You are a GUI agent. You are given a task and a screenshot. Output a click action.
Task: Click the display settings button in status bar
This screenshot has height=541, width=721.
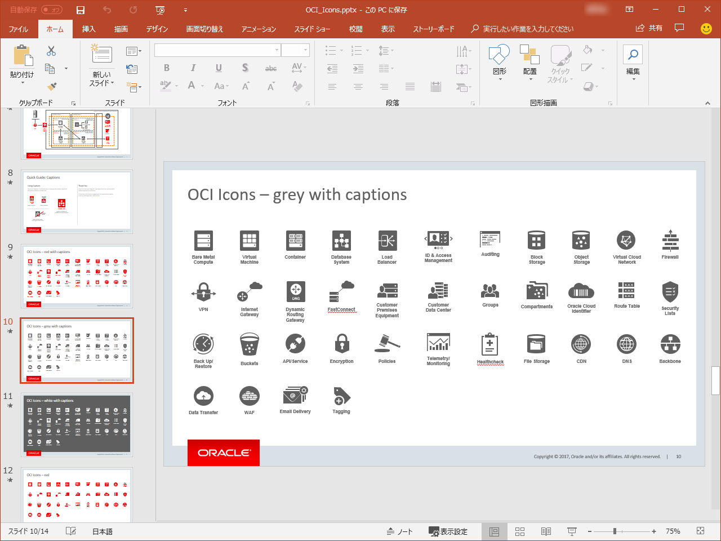pos(448,531)
